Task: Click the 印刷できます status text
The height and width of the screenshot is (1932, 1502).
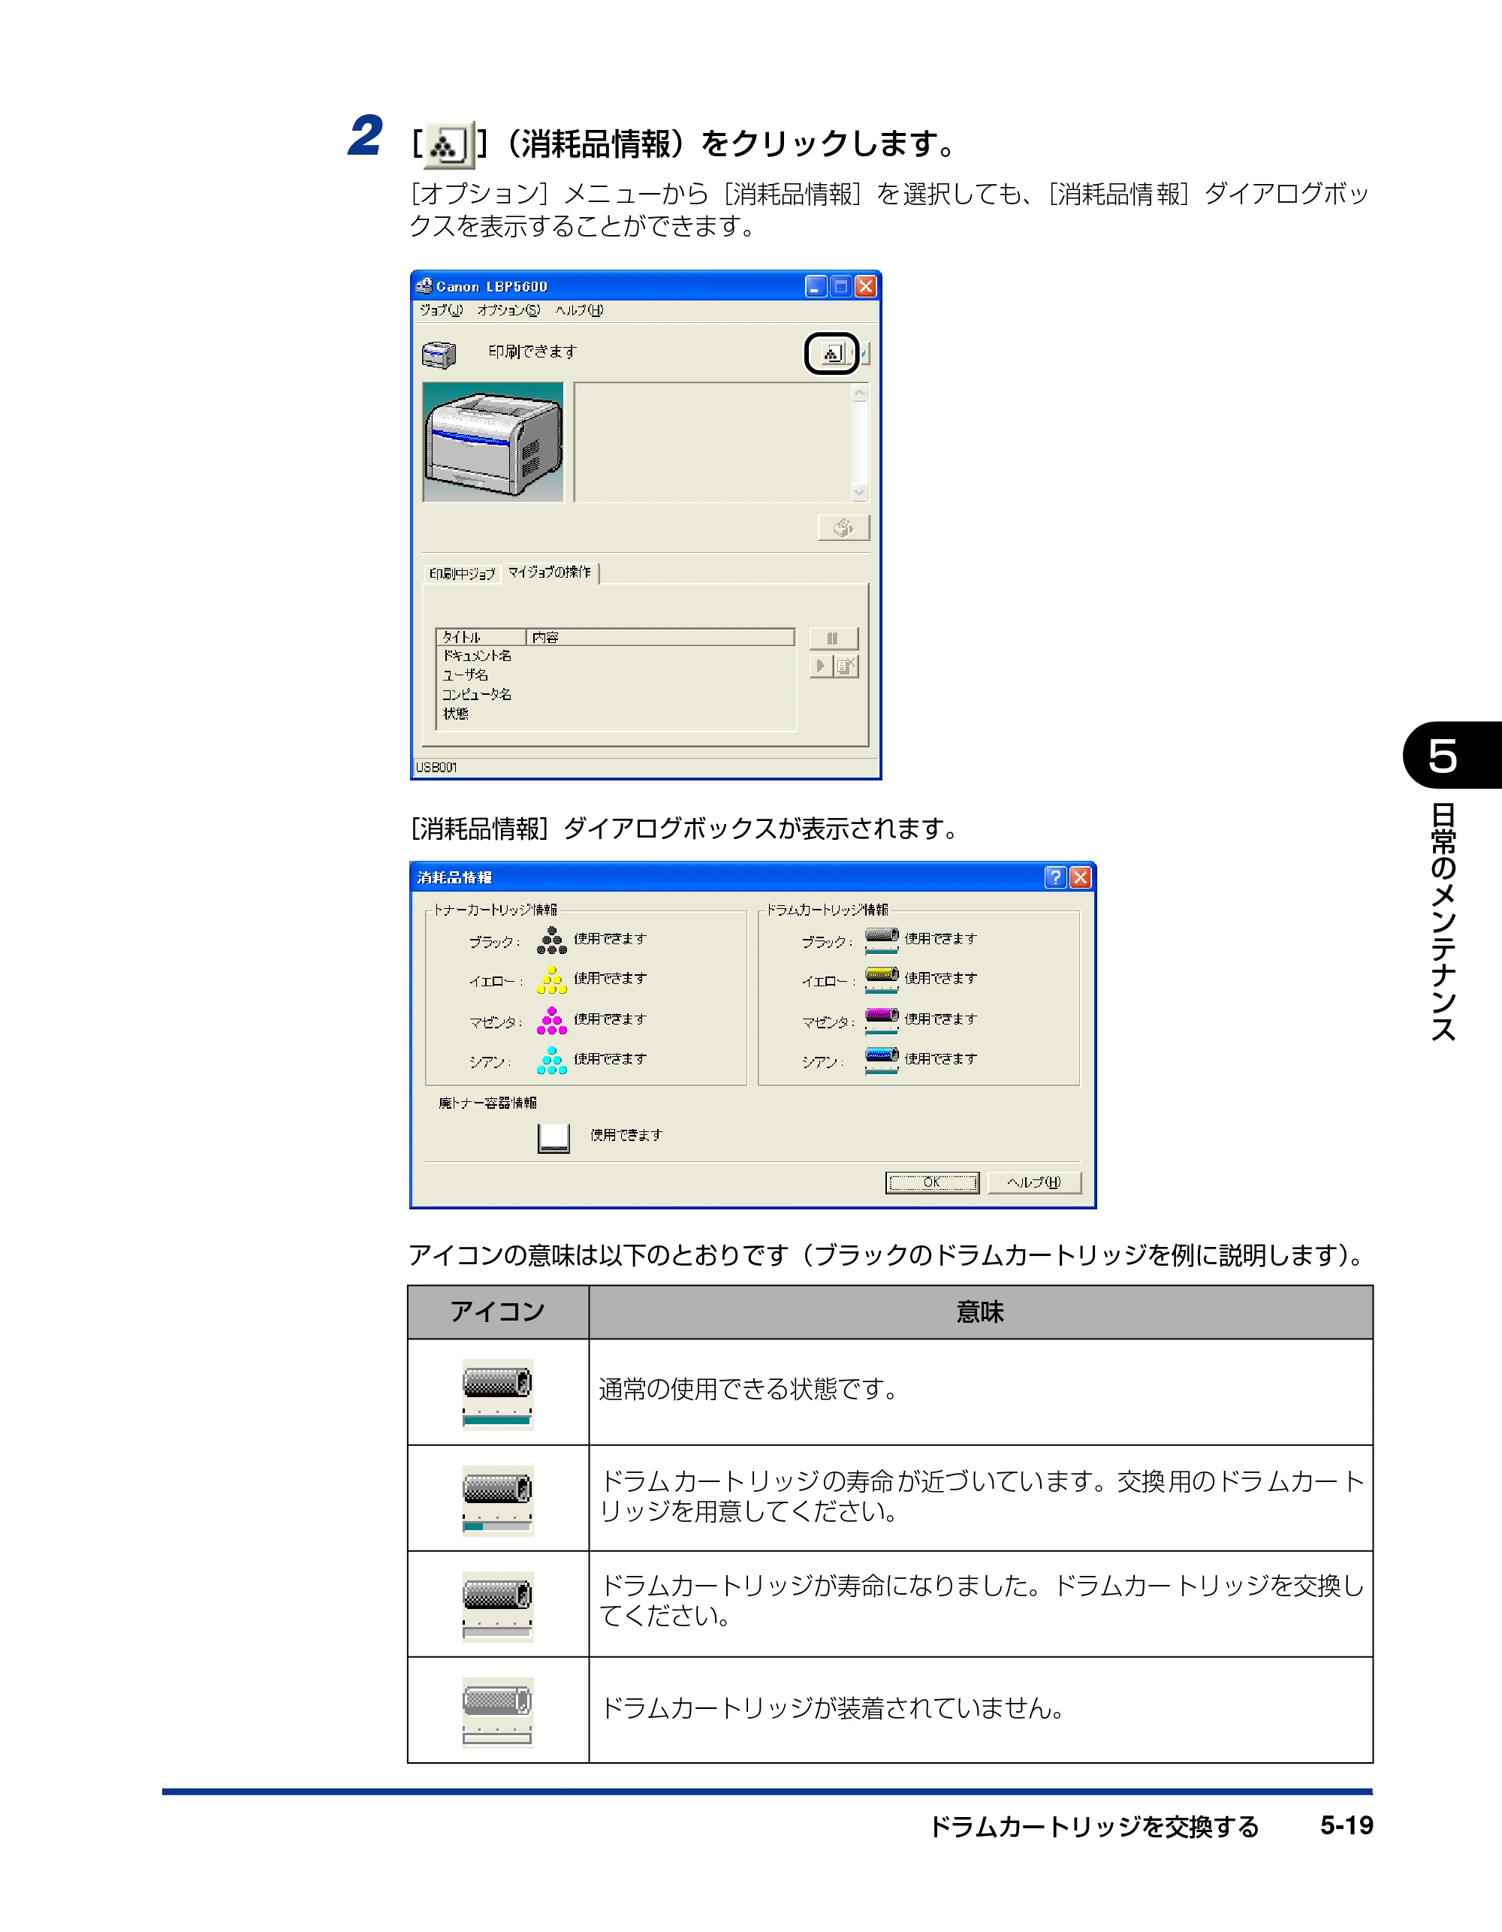Action: coord(532,352)
